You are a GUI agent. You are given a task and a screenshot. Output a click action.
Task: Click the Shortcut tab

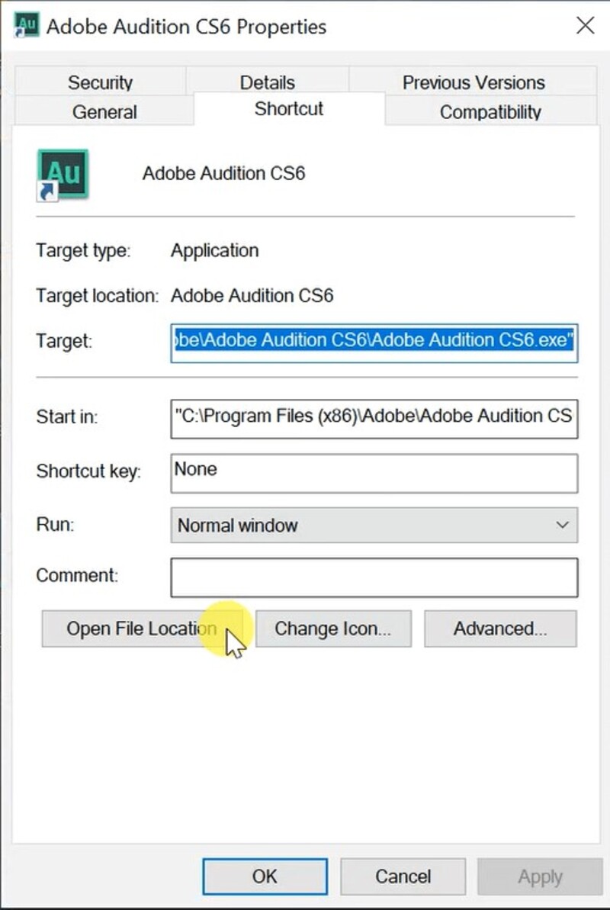coord(288,108)
